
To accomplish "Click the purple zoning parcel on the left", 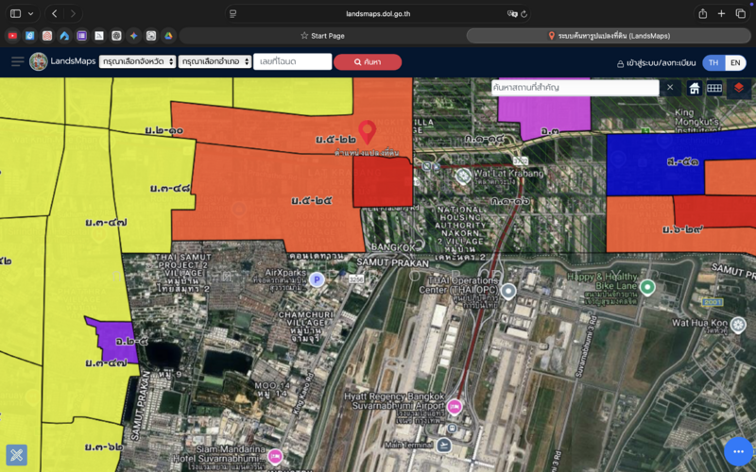I will tap(112, 340).
